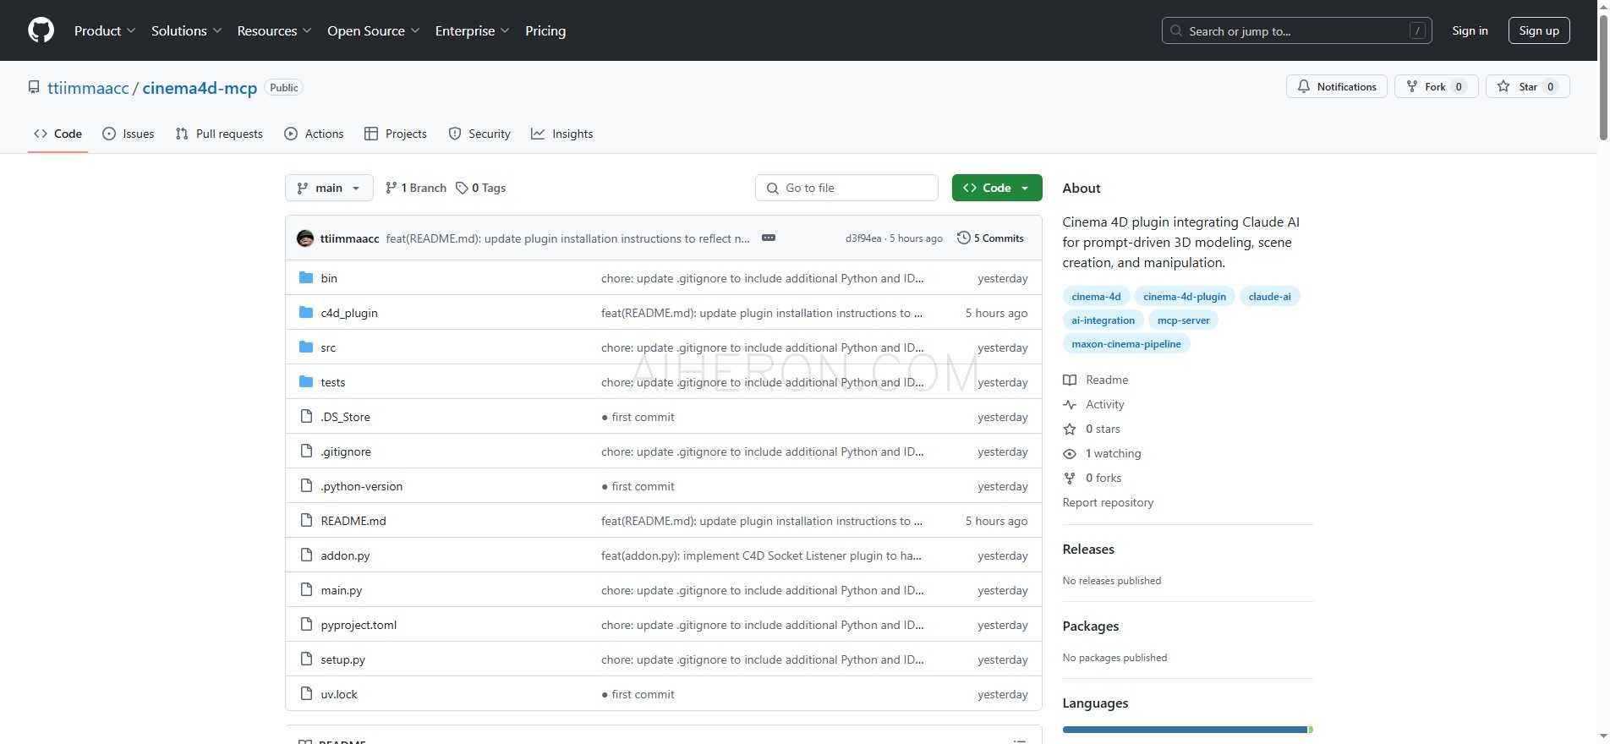Click the Report repository link

1108,502
